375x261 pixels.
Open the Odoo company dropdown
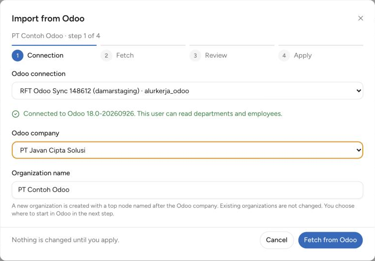[x=187, y=150]
